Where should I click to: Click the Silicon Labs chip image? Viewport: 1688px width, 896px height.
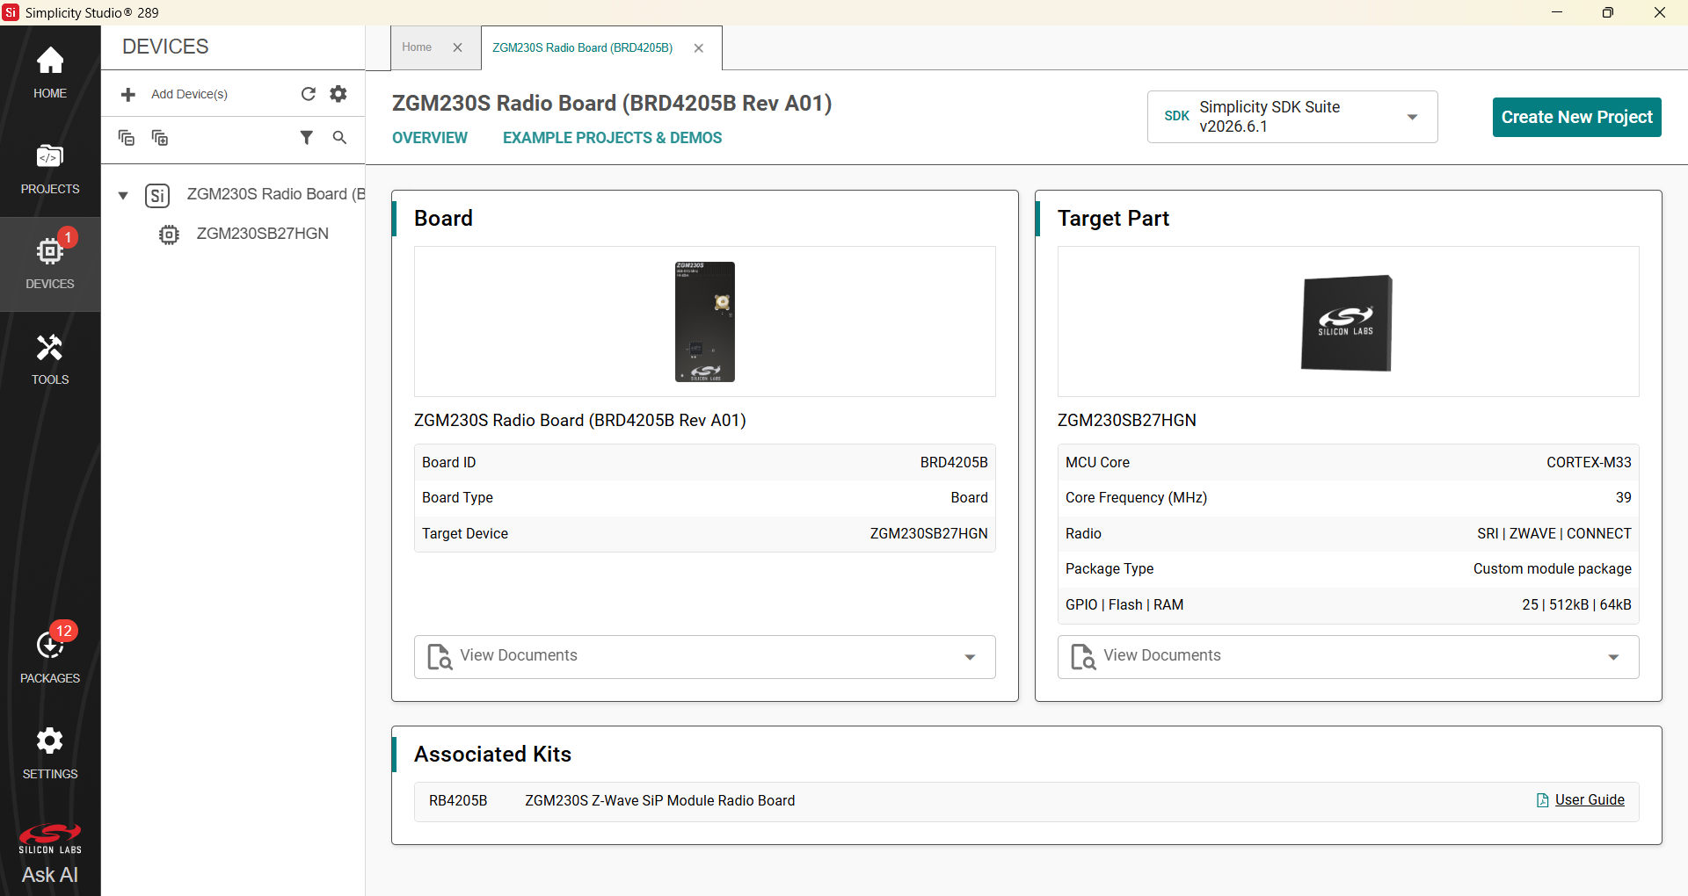point(1347,322)
